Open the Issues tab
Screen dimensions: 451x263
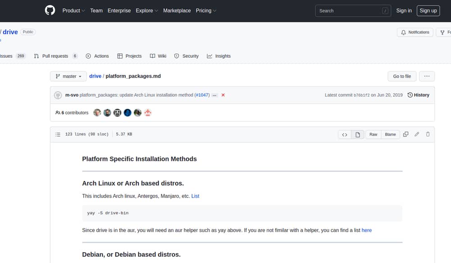click(x=12, y=56)
